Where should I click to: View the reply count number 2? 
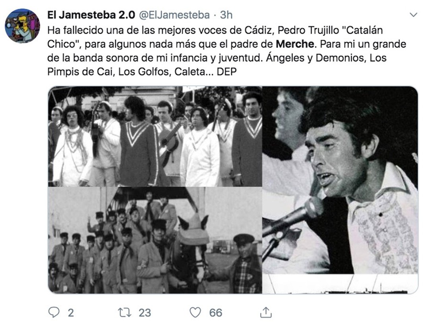click(x=71, y=313)
